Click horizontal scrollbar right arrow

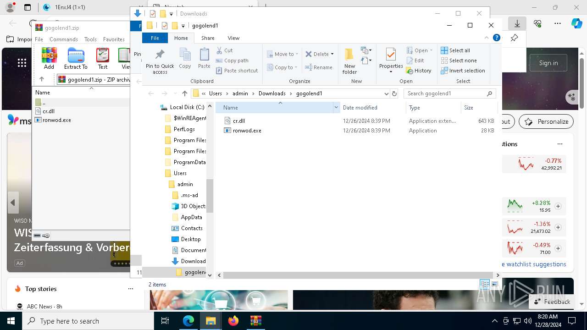[498, 275]
